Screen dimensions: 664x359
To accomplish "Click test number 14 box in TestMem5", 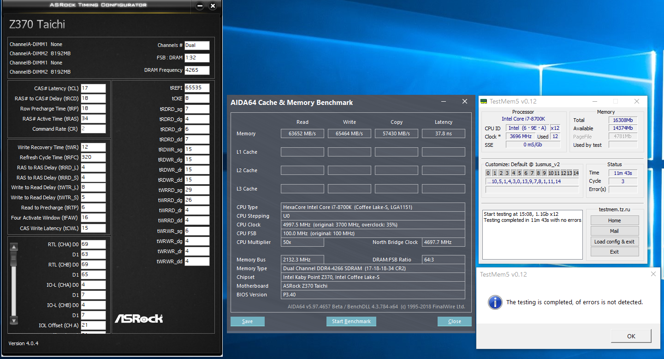I will point(576,173).
